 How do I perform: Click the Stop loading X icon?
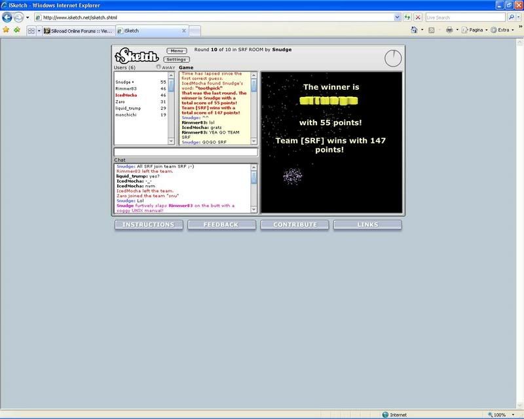[x=418, y=18]
